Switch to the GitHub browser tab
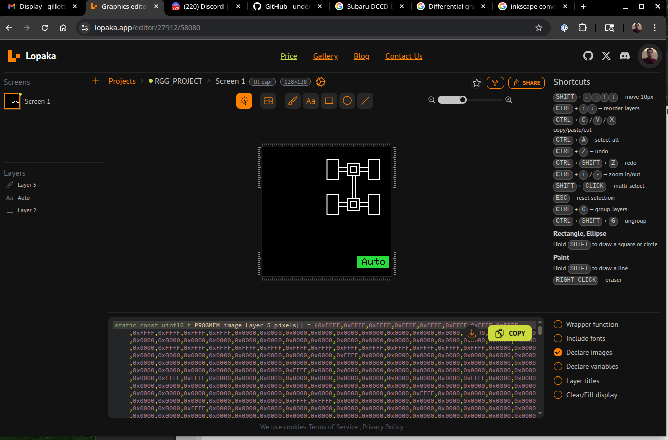The width and height of the screenshot is (668, 440). pos(285,7)
